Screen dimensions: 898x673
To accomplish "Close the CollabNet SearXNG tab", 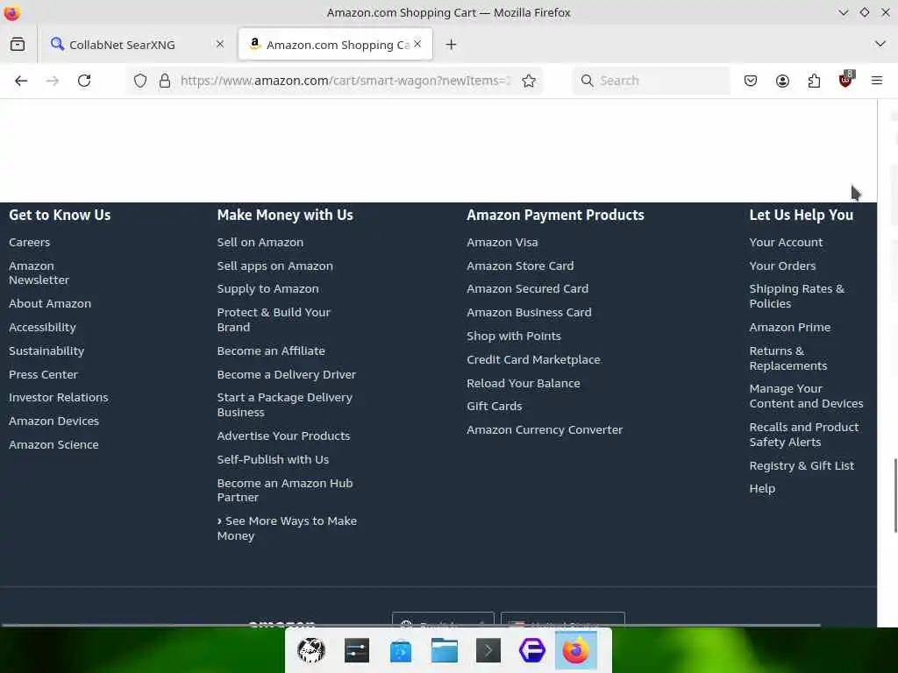I will pyautogui.click(x=220, y=44).
